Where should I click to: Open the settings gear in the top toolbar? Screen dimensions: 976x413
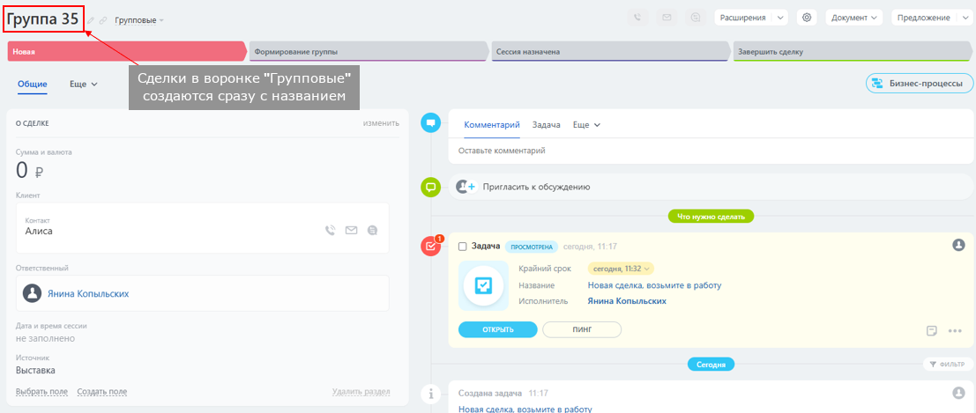806,17
